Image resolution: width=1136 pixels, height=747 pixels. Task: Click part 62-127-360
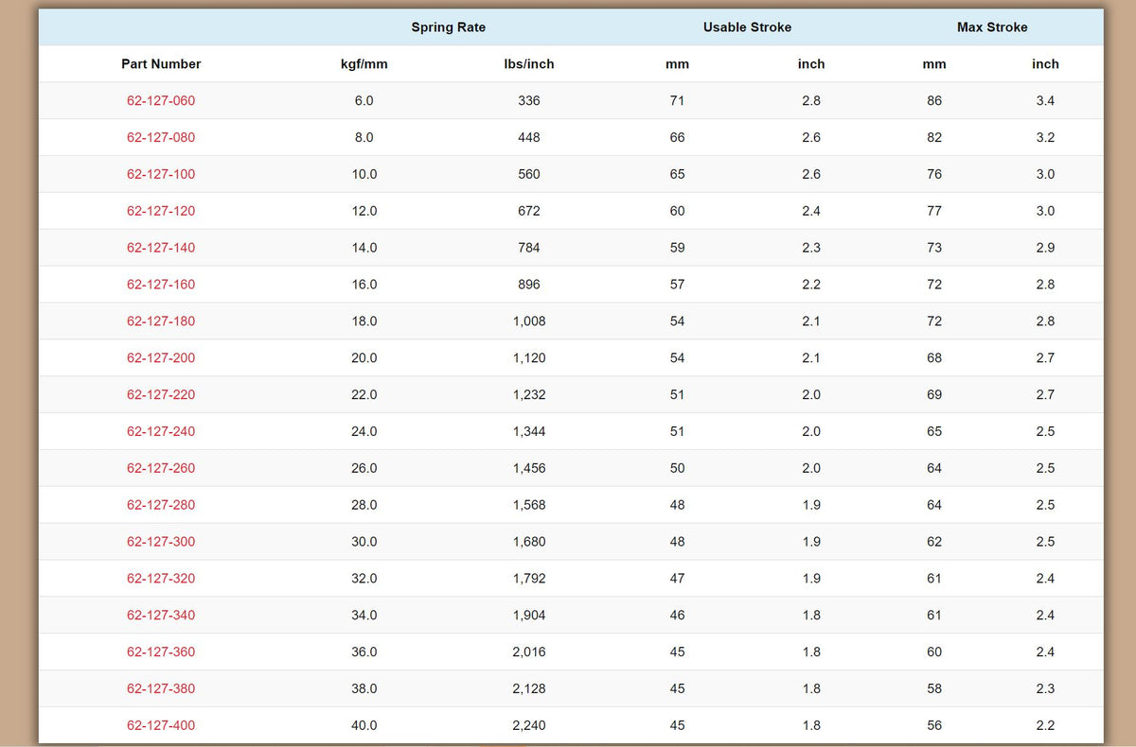click(161, 652)
